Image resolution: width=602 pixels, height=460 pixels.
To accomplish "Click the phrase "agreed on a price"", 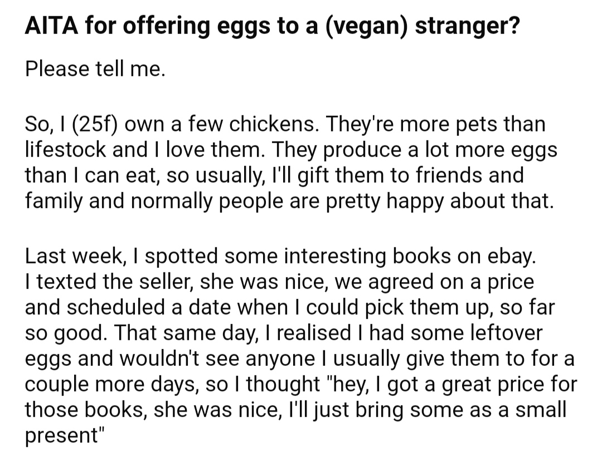I will pos(451,282).
